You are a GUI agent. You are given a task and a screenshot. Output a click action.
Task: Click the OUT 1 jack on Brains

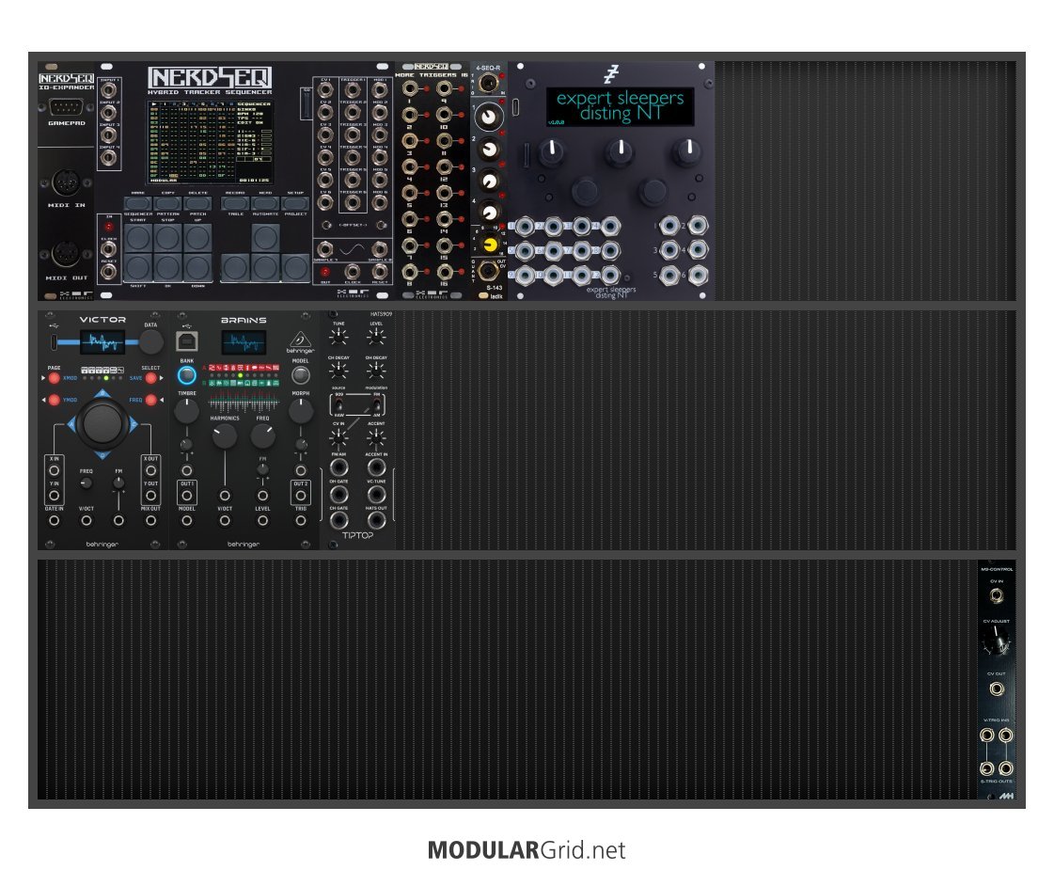pyautogui.click(x=187, y=496)
